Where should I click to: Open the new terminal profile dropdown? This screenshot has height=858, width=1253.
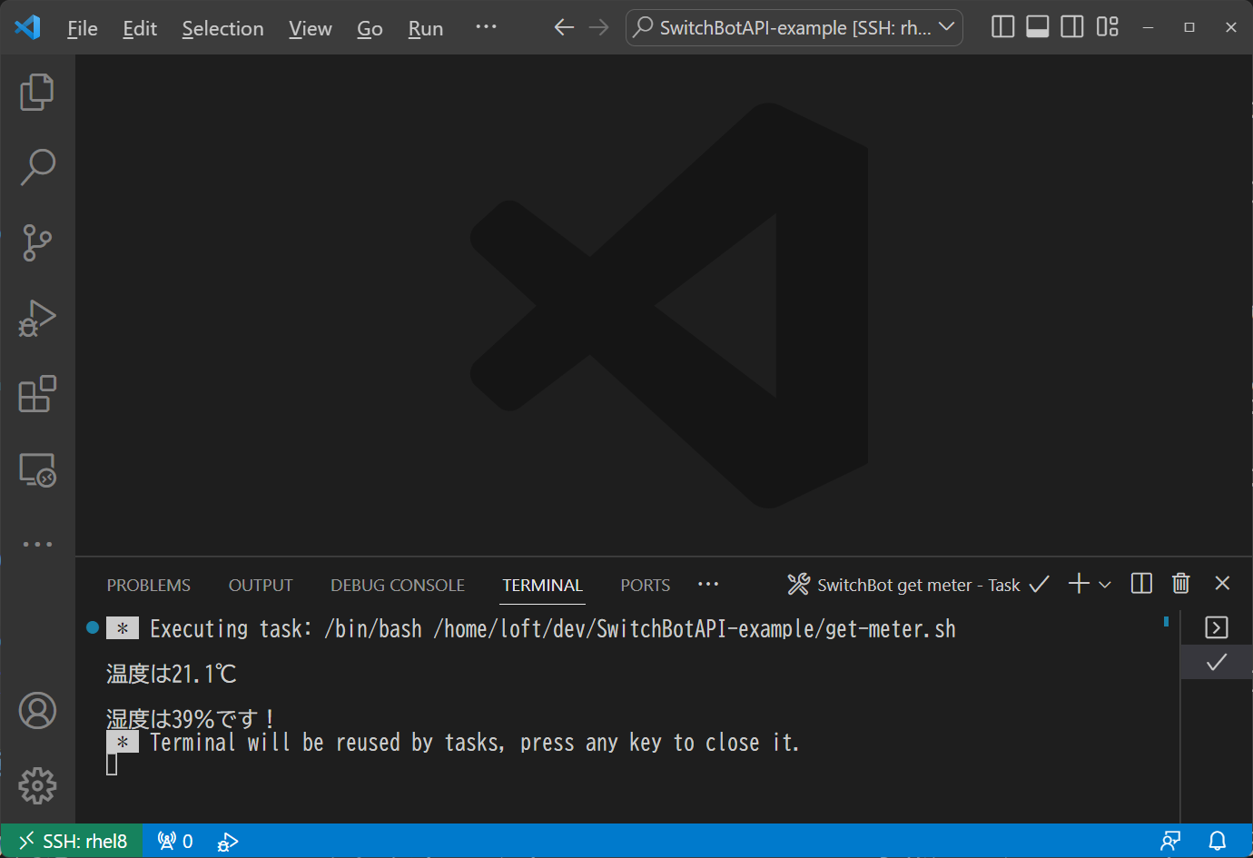[1105, 585]
